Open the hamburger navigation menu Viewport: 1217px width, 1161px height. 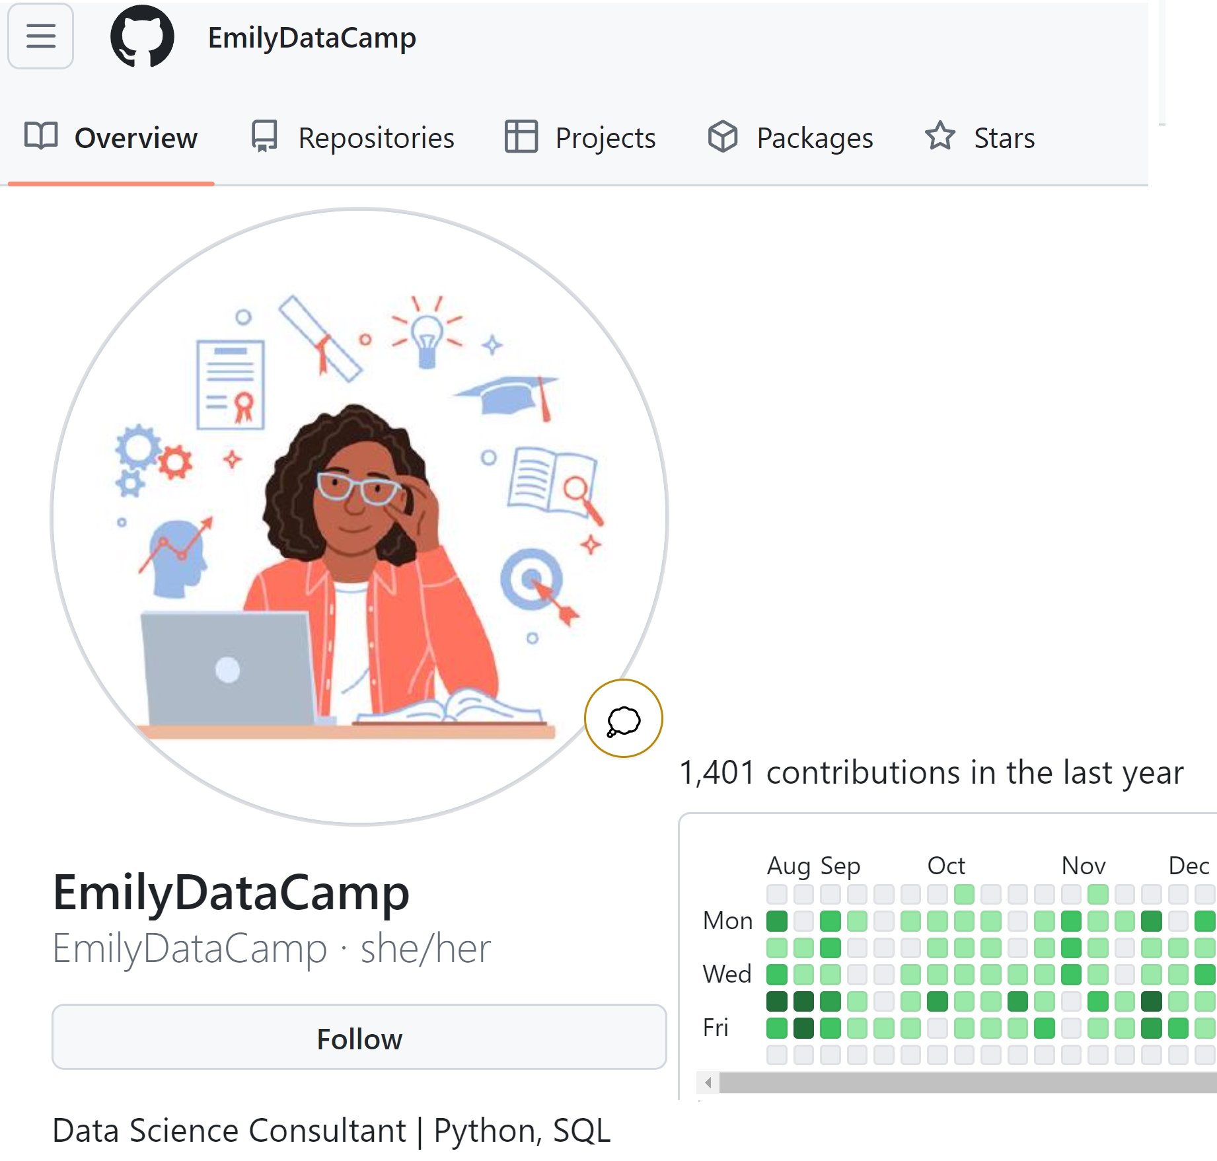coord(41,38)
